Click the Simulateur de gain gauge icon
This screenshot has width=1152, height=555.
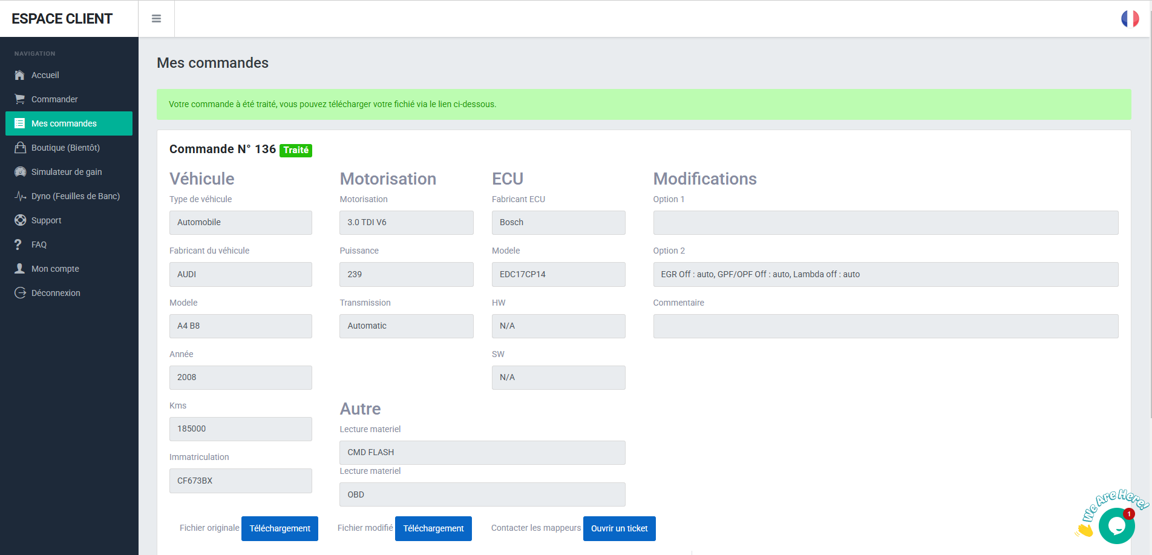point(20,172)
